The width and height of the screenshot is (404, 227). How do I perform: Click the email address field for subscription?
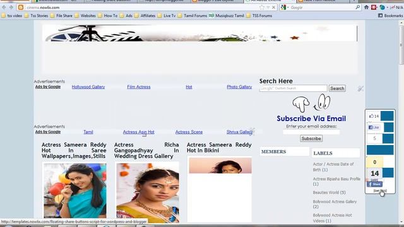pyautogui.click(x=311, y=132)
